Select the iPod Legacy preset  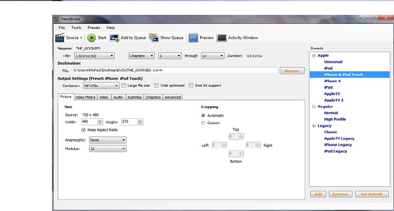[335, 152]
